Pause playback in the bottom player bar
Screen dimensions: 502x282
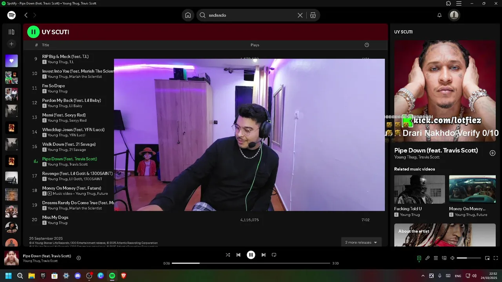click(x=251, y=255)
